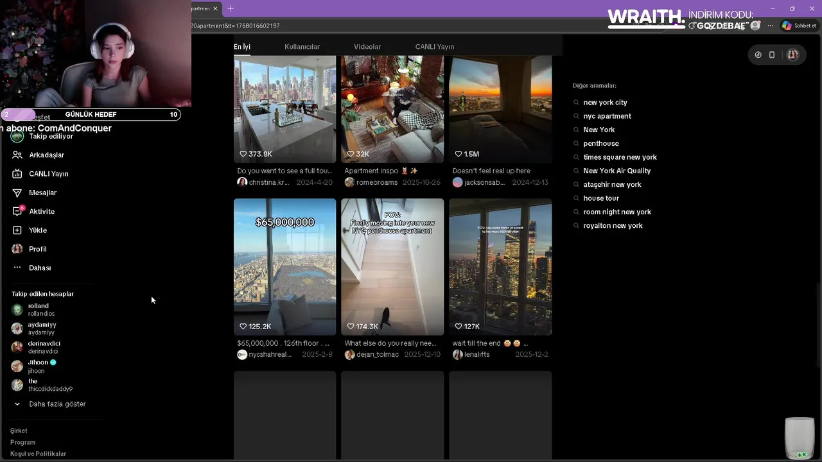Click the heart icon showing 1.5M
822x462 pixels.
459,154
